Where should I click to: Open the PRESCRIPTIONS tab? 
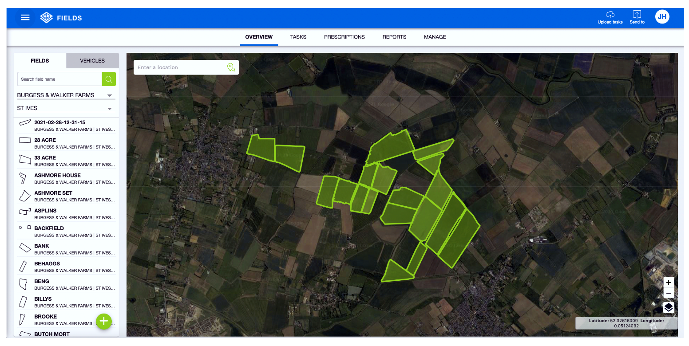click(344, 37)
